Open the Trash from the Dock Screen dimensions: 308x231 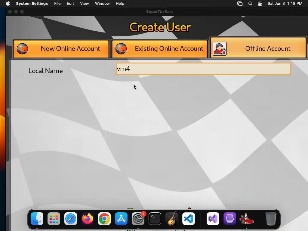271,219
